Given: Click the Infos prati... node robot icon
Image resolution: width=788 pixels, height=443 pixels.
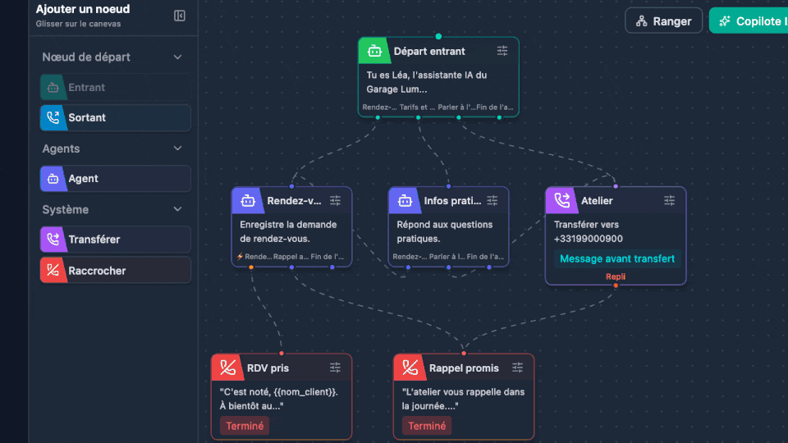Looking at the screenshot, I should pyautogui.click(x=405, y=201).
